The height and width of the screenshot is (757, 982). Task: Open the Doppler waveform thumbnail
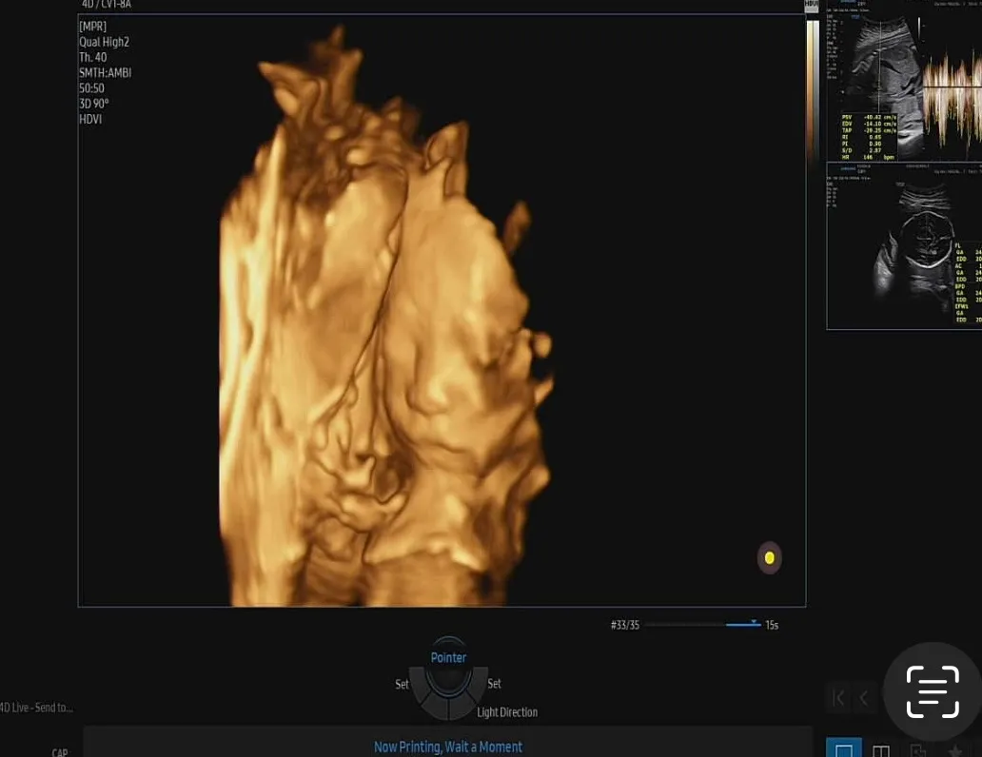click(x=904, y=81)
